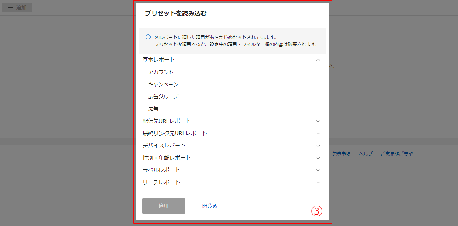Select the キャンペーン preset

(163, 84)
